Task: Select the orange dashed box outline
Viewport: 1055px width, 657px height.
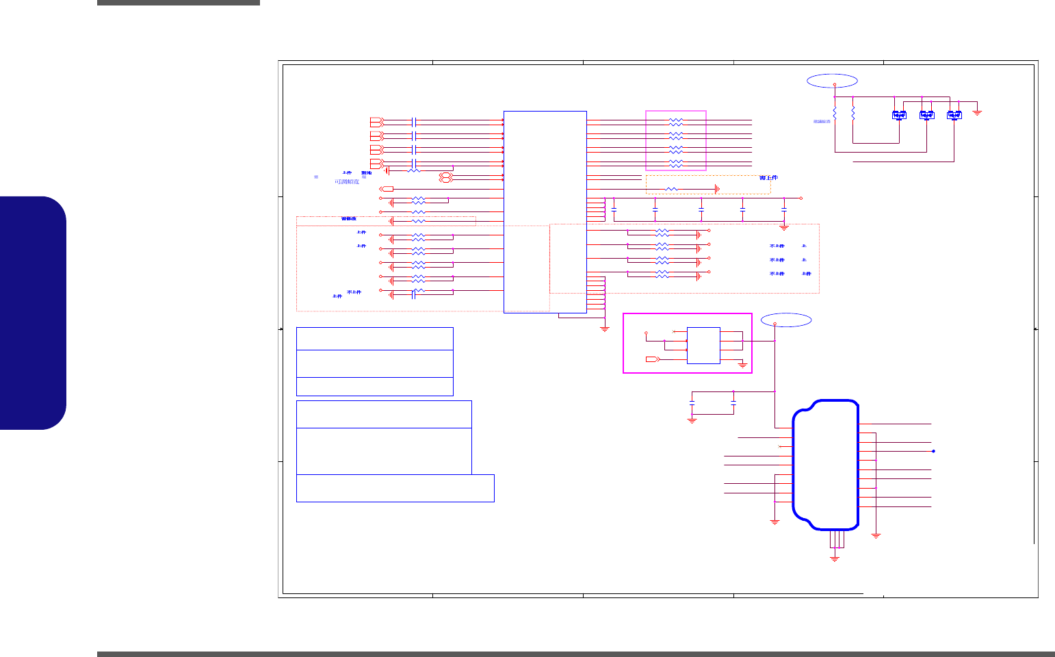Action: pyautogui.click(x=708, y=185)
